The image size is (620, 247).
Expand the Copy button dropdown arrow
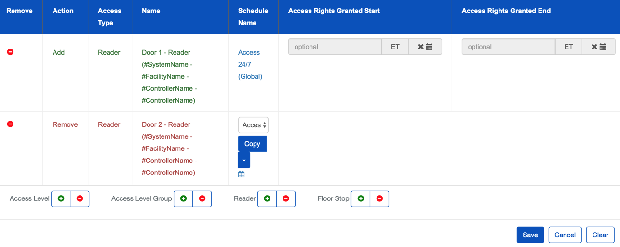[x=244, y=160]
